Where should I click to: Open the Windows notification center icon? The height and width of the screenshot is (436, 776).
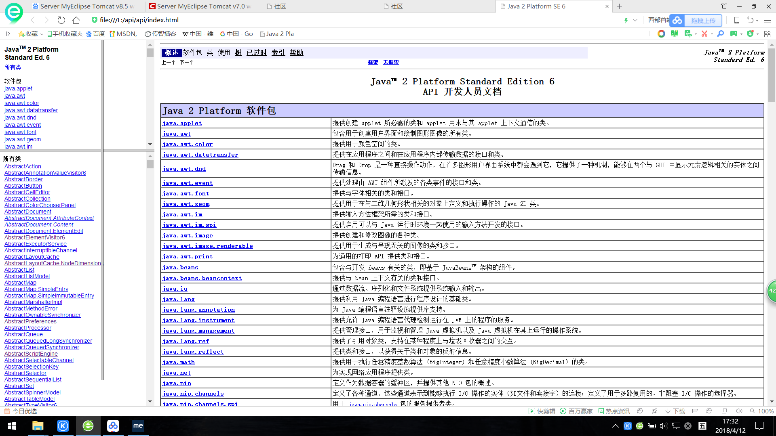(x=759, y=426)
